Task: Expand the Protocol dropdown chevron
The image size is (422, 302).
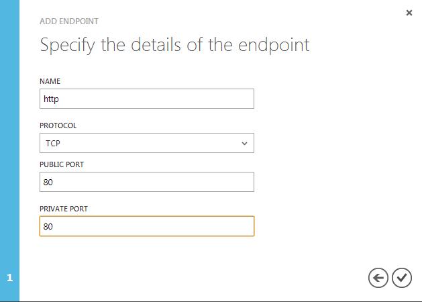Action: [x=244, y=143]
